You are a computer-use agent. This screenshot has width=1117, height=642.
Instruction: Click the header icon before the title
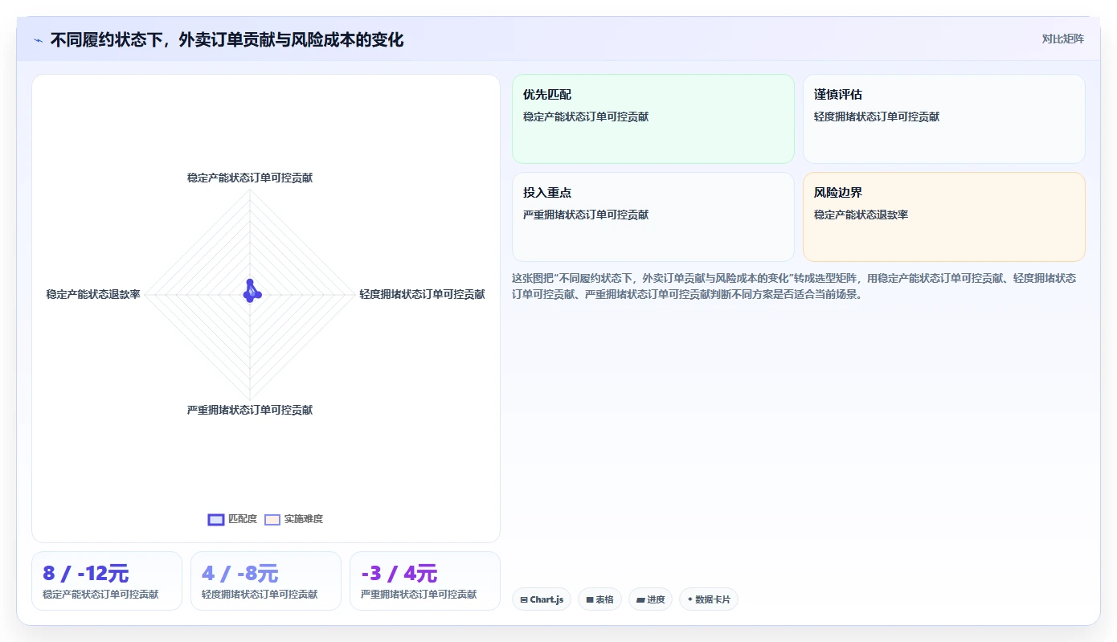pyautogui.click(x=38, y=40)
